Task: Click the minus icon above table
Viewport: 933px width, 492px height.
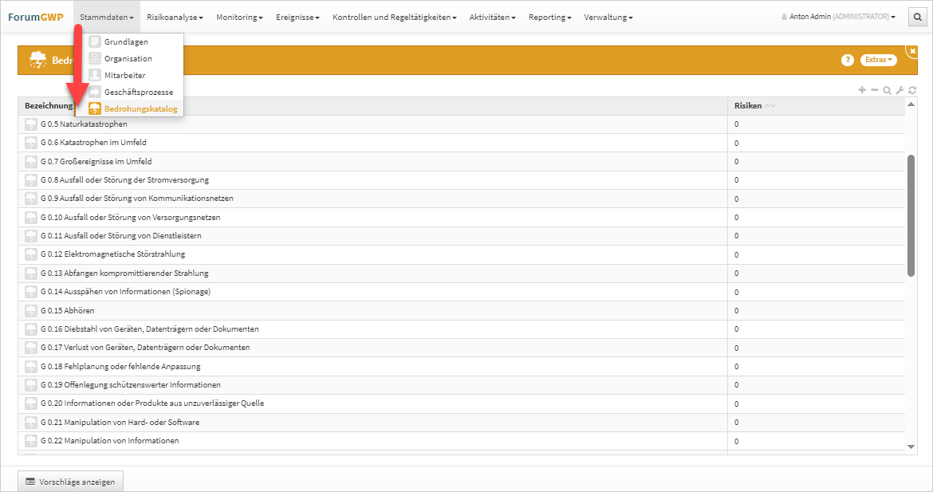Action: click(874, 90)
